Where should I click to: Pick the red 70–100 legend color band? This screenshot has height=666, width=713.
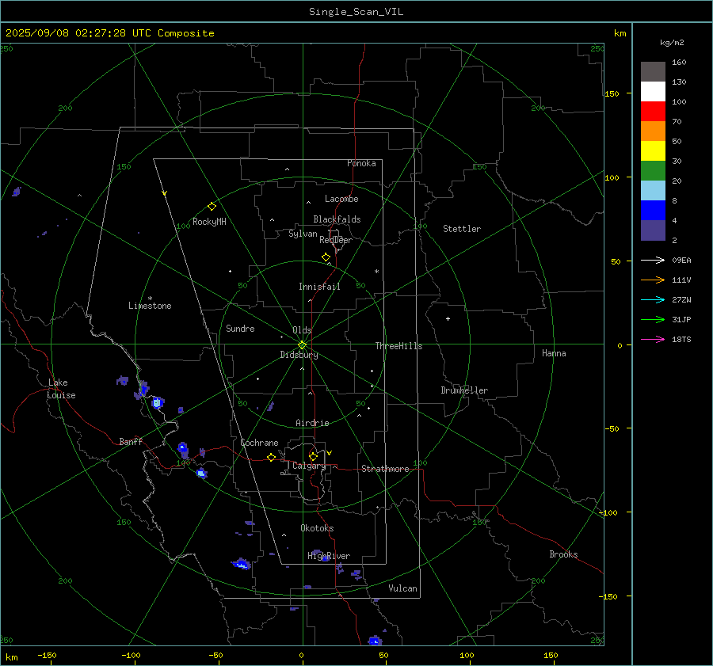[653, 112]
